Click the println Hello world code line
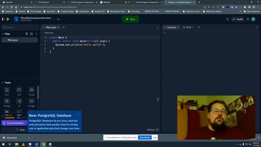This screenshot has height=147, width=261. 80,45
